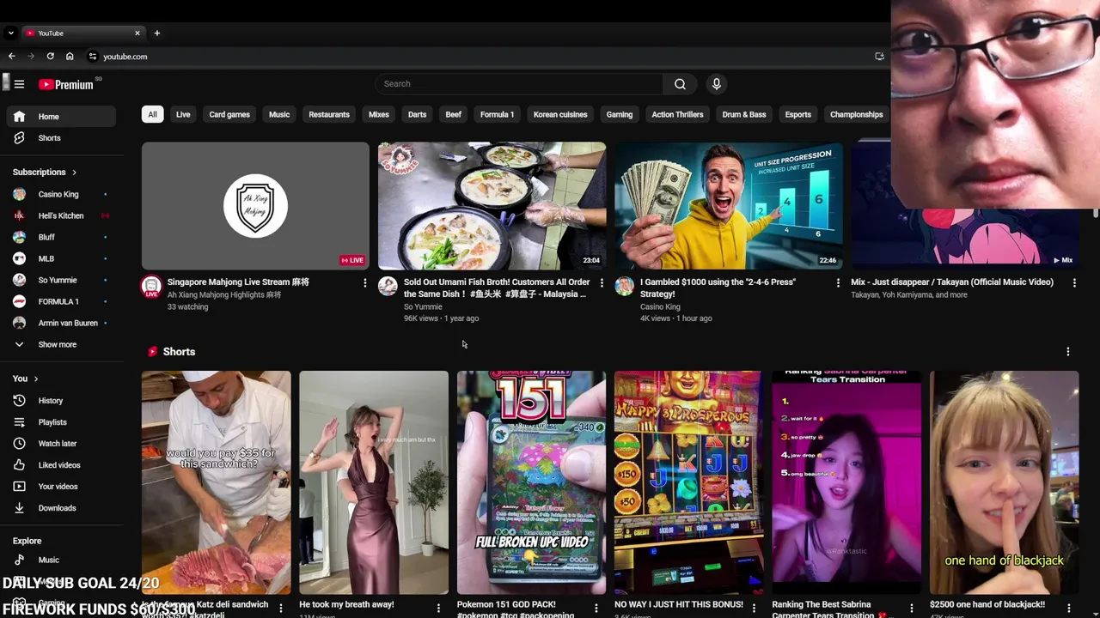Select the Championships chip
The height and width of the screenshot is (618, 1100).
[x=857, y=114]
